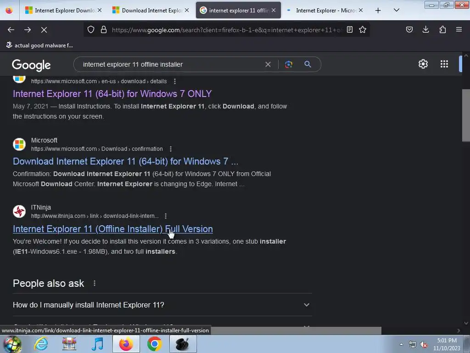The image size is (470, 353).
Task: Click the Google logo
Action: tap(31, 65)
